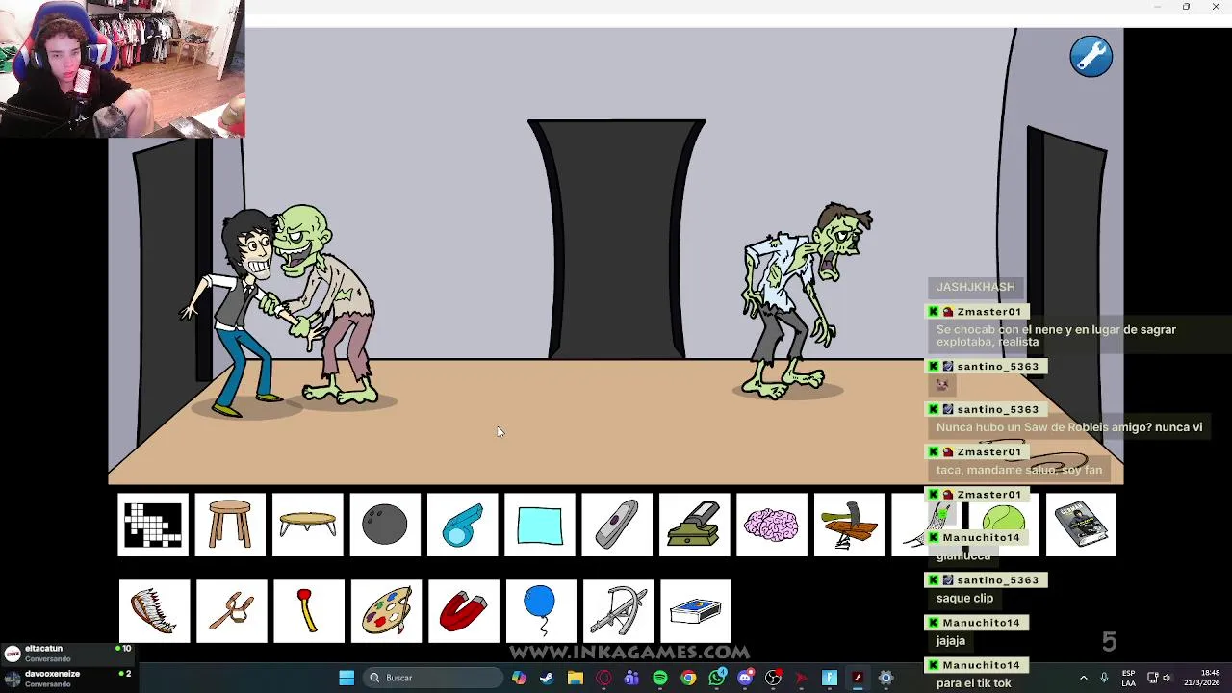Choose the black bowling ball item

(385, 525)
